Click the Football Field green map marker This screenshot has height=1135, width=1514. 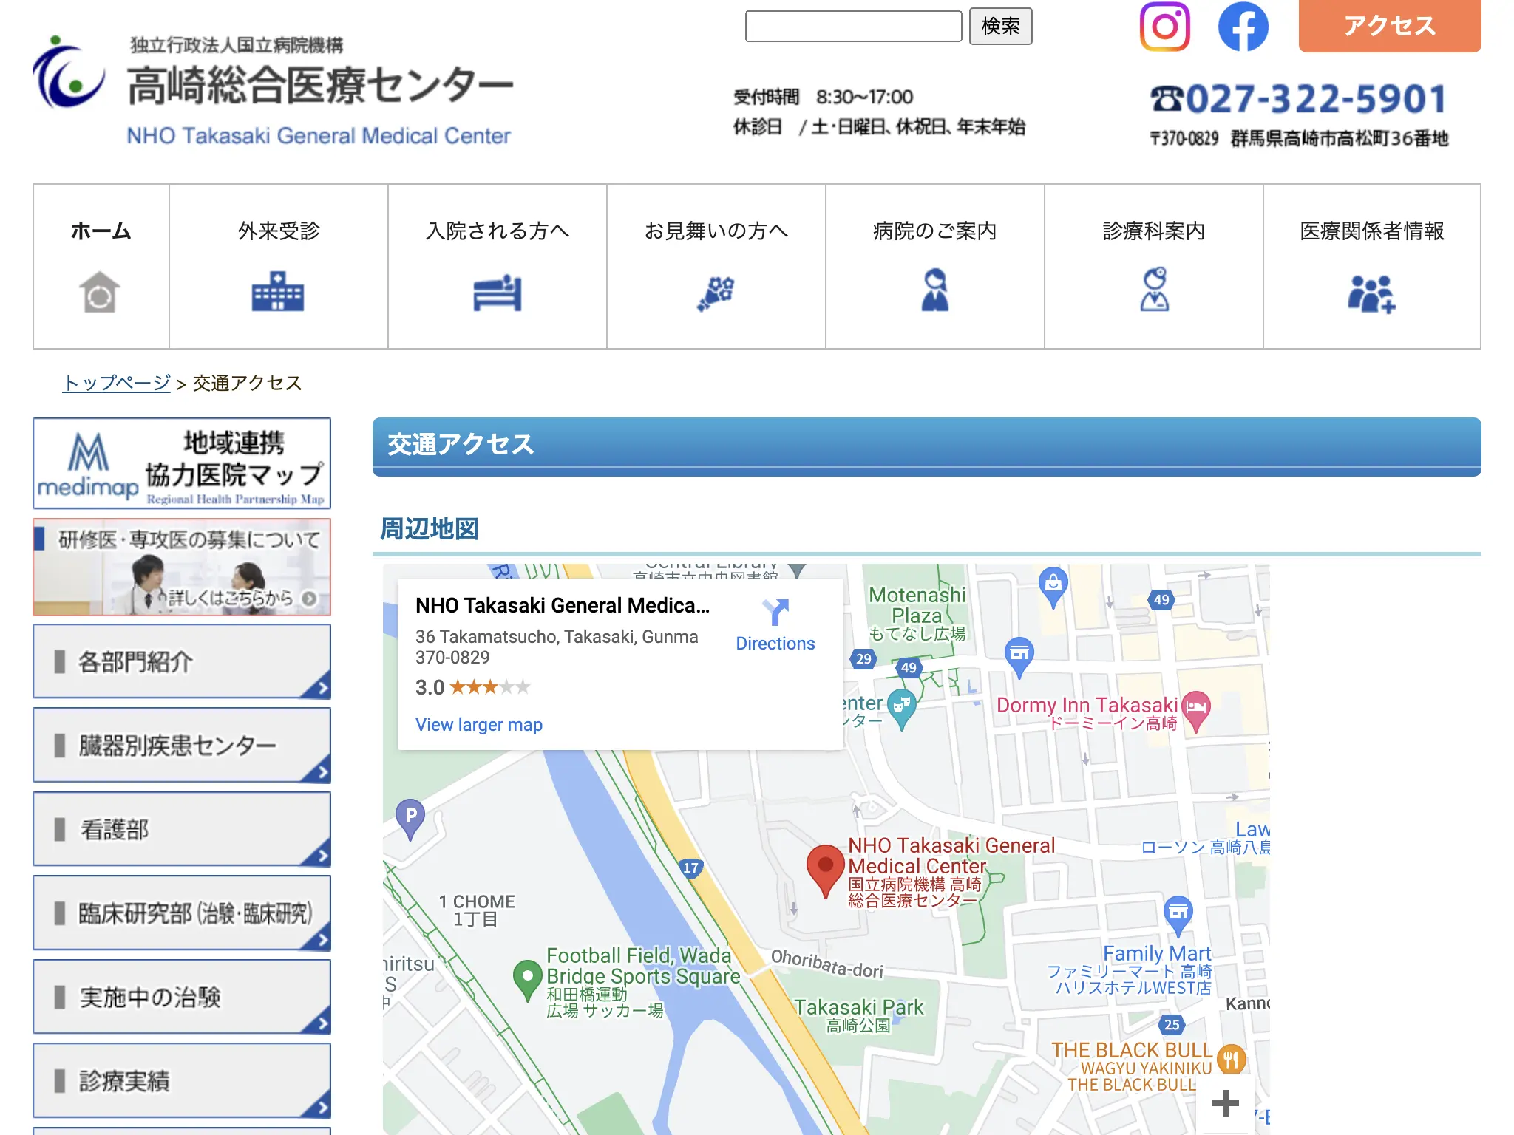[527, 980]
